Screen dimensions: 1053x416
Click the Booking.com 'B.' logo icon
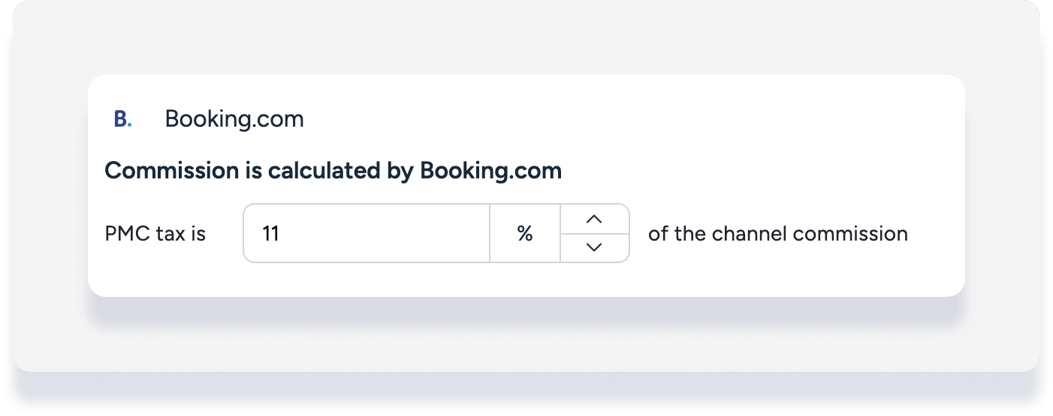click(x=122, y=119)
